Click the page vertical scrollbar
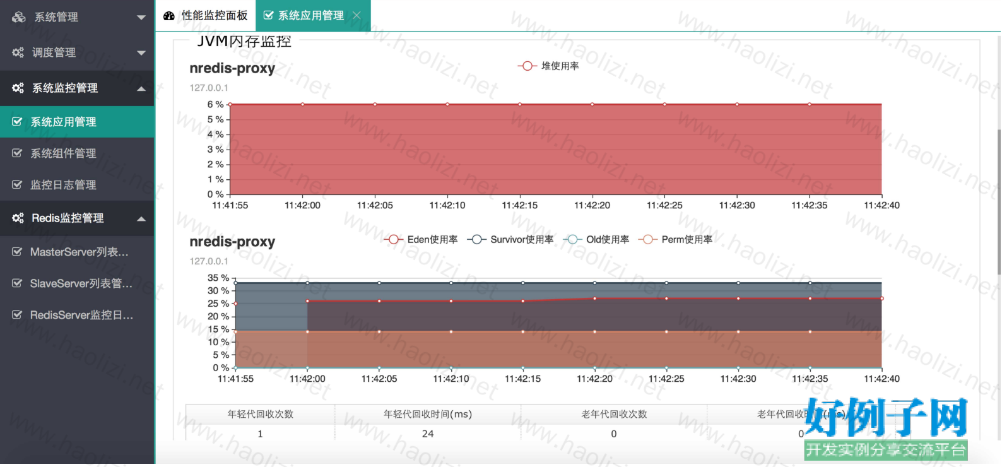This screenshot has height=467, width=1002. pos(998,202)
